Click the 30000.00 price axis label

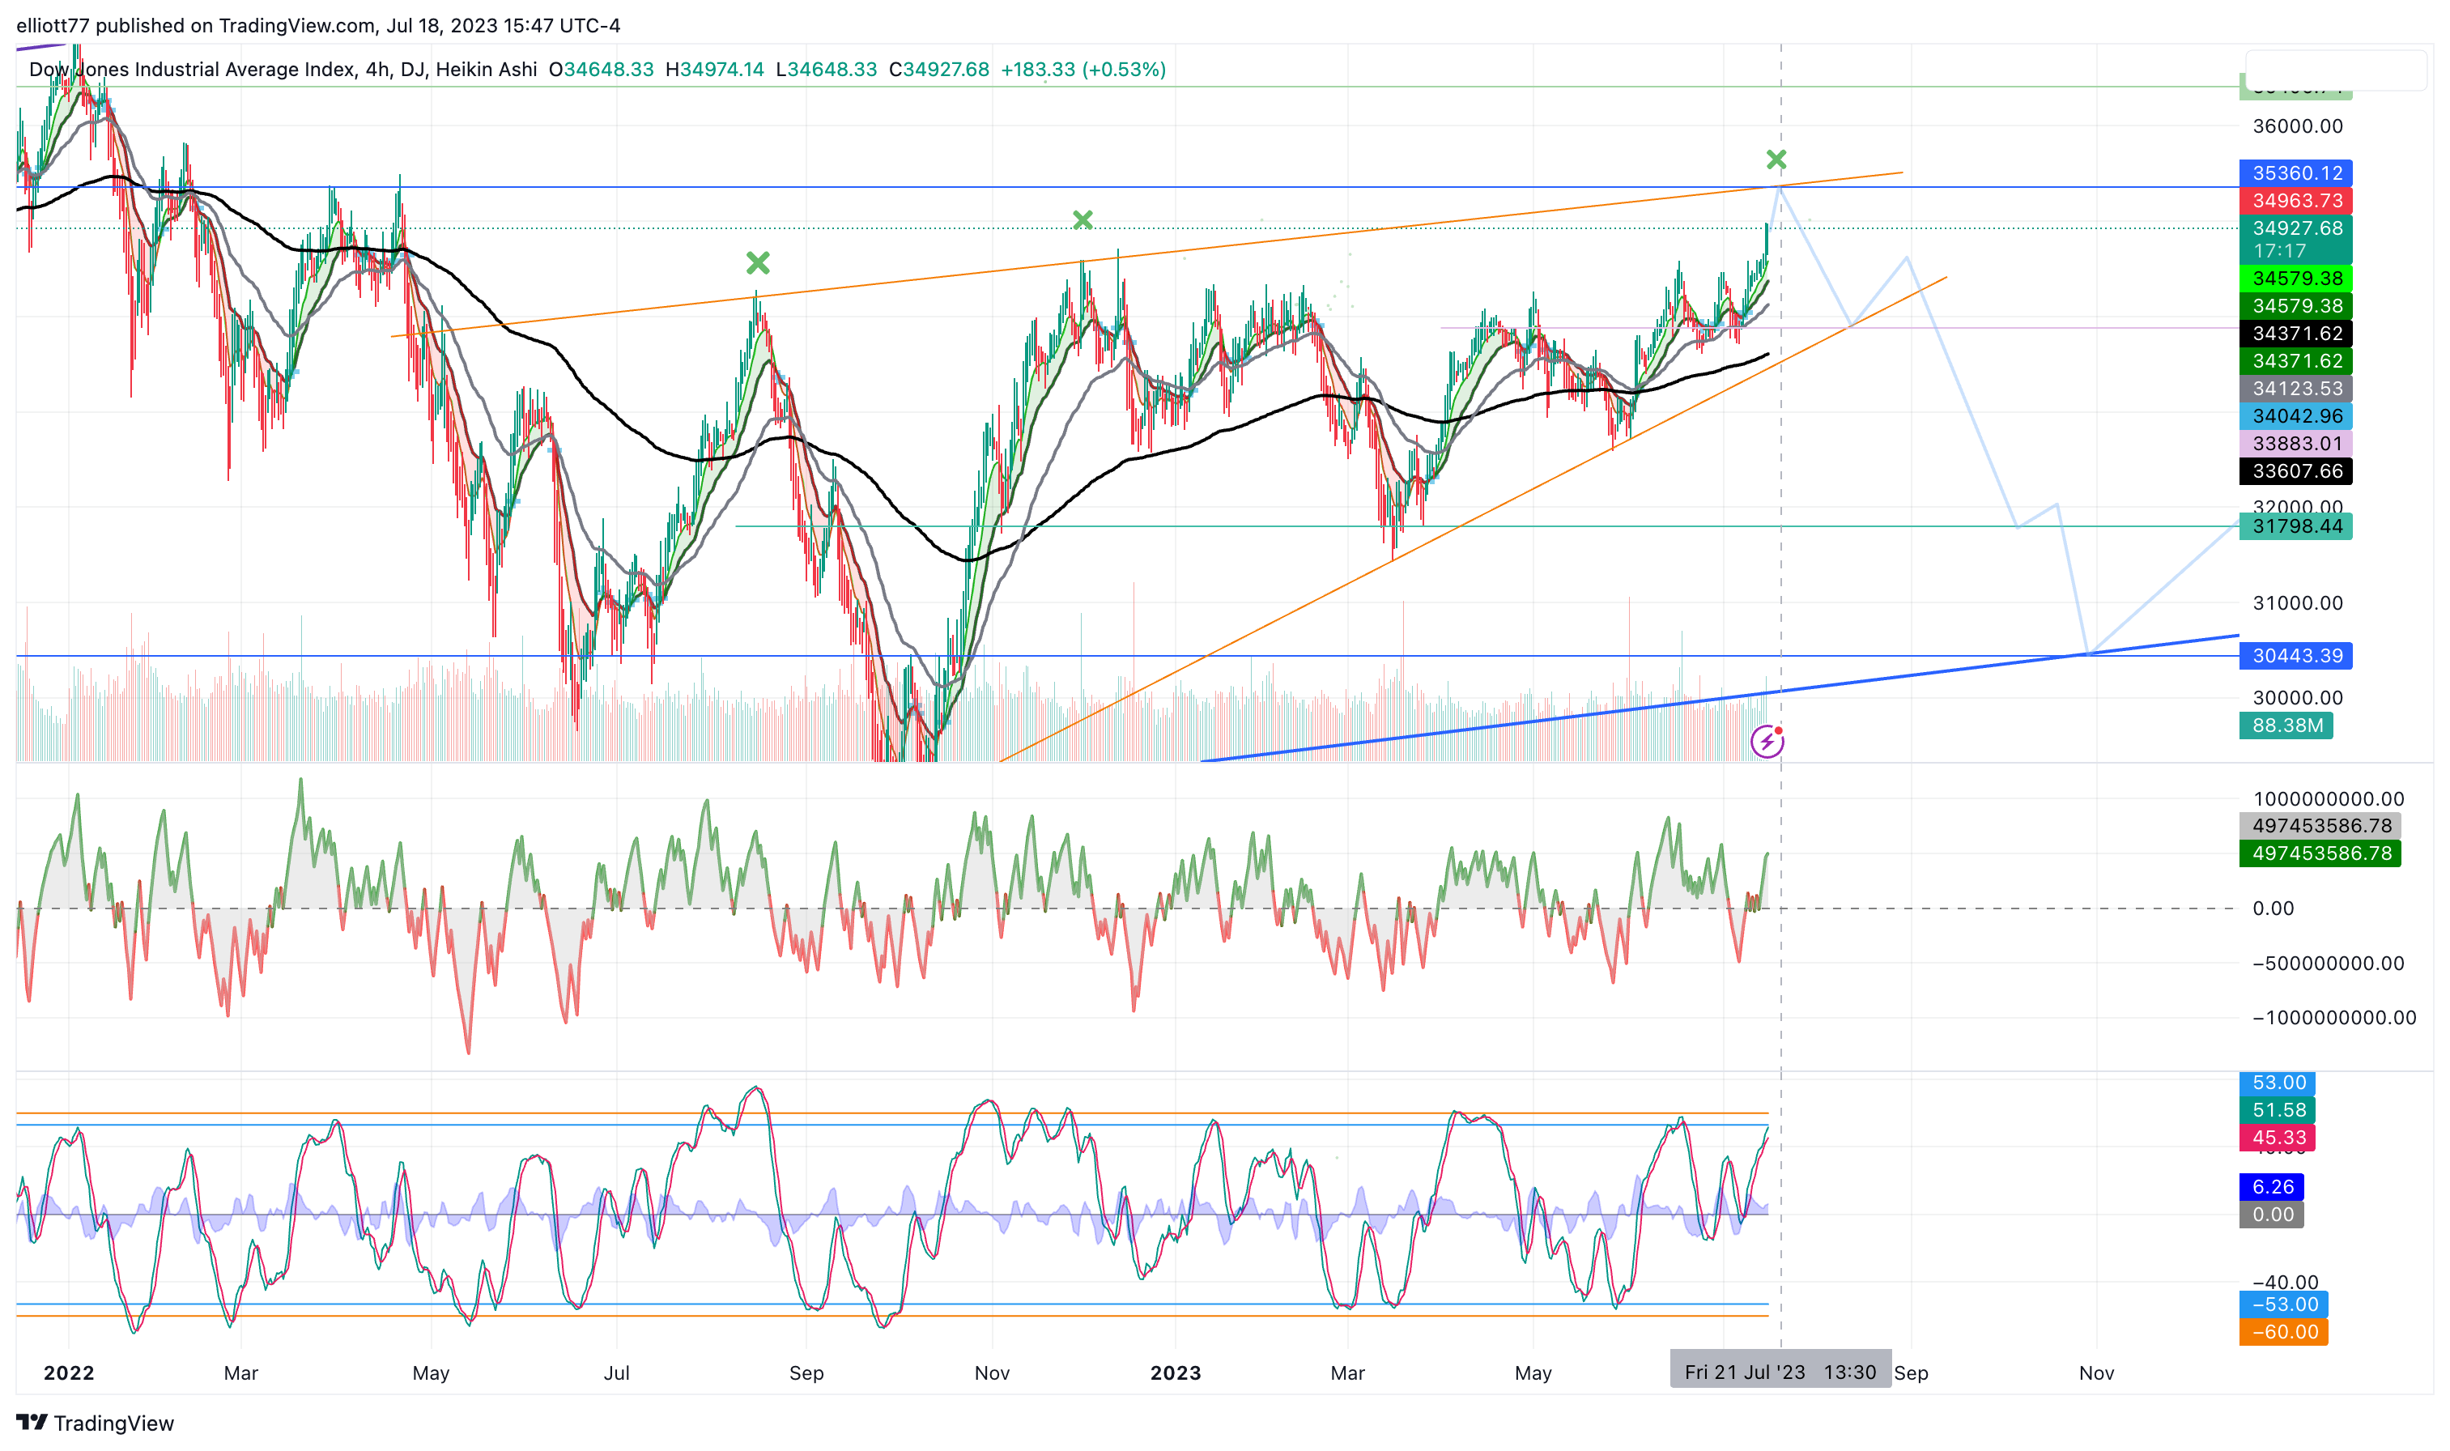click(2298, 698)
